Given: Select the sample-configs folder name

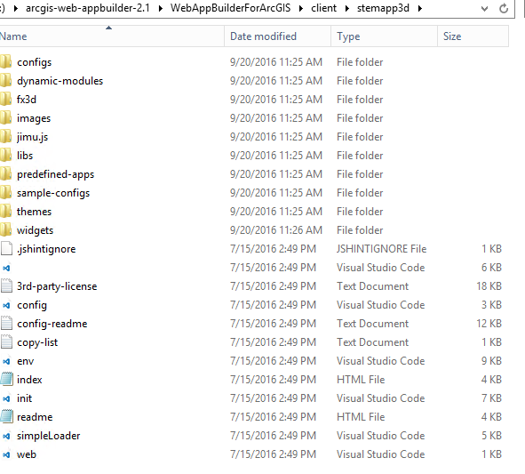Looking at the screenshot, I should (53, 193).
